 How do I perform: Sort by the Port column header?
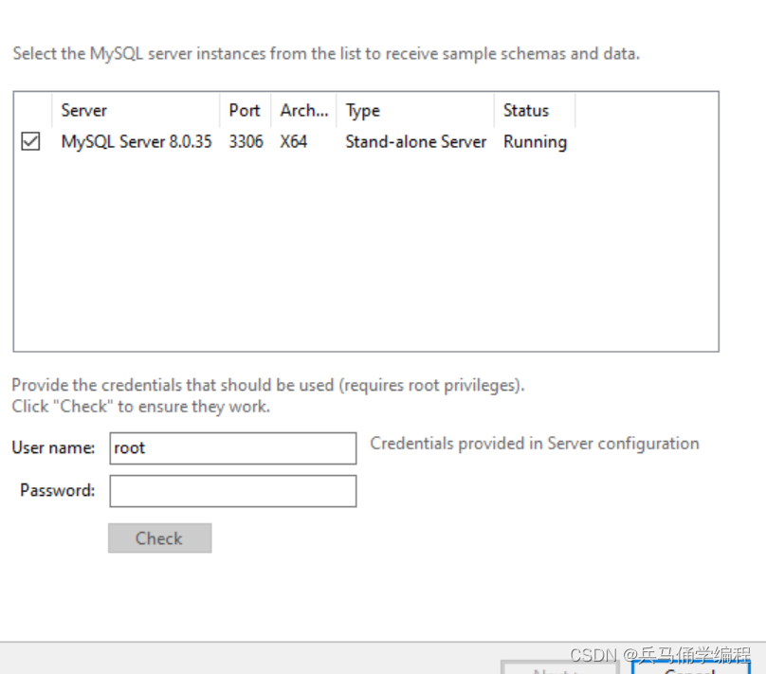pyautogui.click(x=246, y=110)
